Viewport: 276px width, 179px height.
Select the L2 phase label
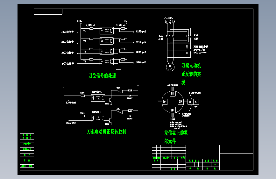point(170,21)
